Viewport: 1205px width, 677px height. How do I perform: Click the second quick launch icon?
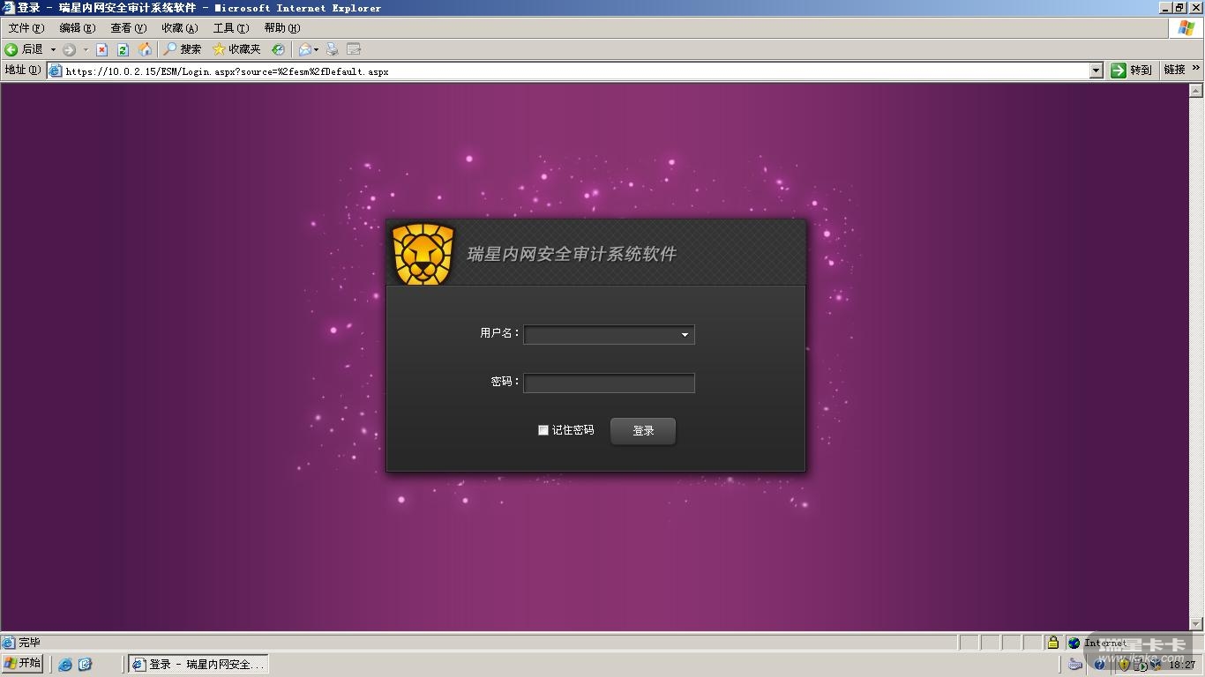click(x=86, y=665)
